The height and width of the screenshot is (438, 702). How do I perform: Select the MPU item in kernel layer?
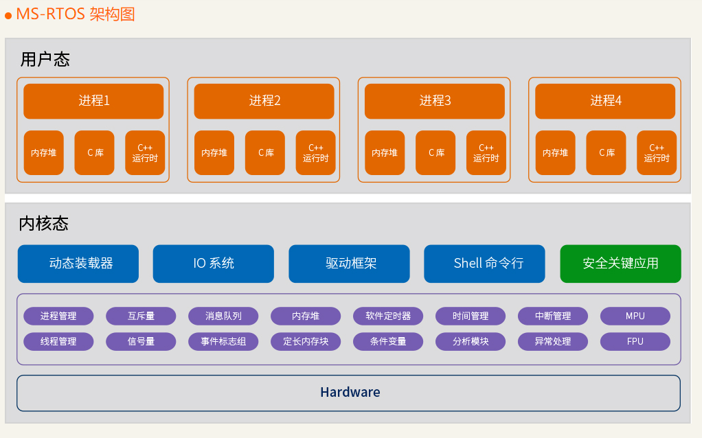pos(635,316)
